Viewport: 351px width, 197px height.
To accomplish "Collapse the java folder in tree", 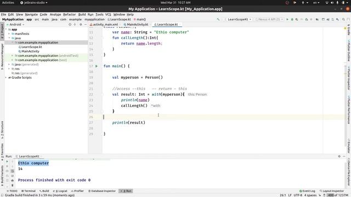I will coord(9,38).
